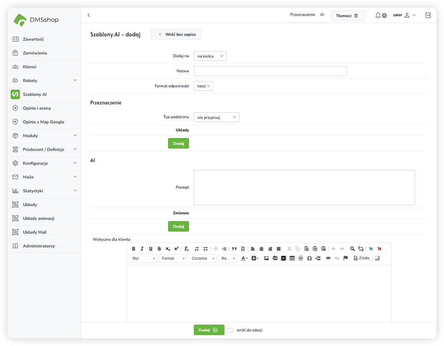The width and height of the screenshot is (444, 346).
Task: Open the 'Typ podstrony' dropdown
Action: pyautogui.click(x=217, y=117)
